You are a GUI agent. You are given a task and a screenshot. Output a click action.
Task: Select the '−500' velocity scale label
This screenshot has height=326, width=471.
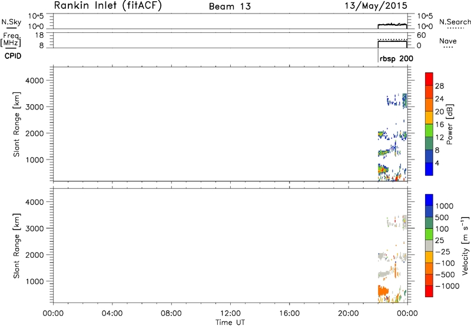445,274
